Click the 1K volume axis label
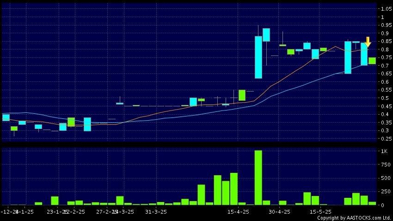 pos(384,151)
